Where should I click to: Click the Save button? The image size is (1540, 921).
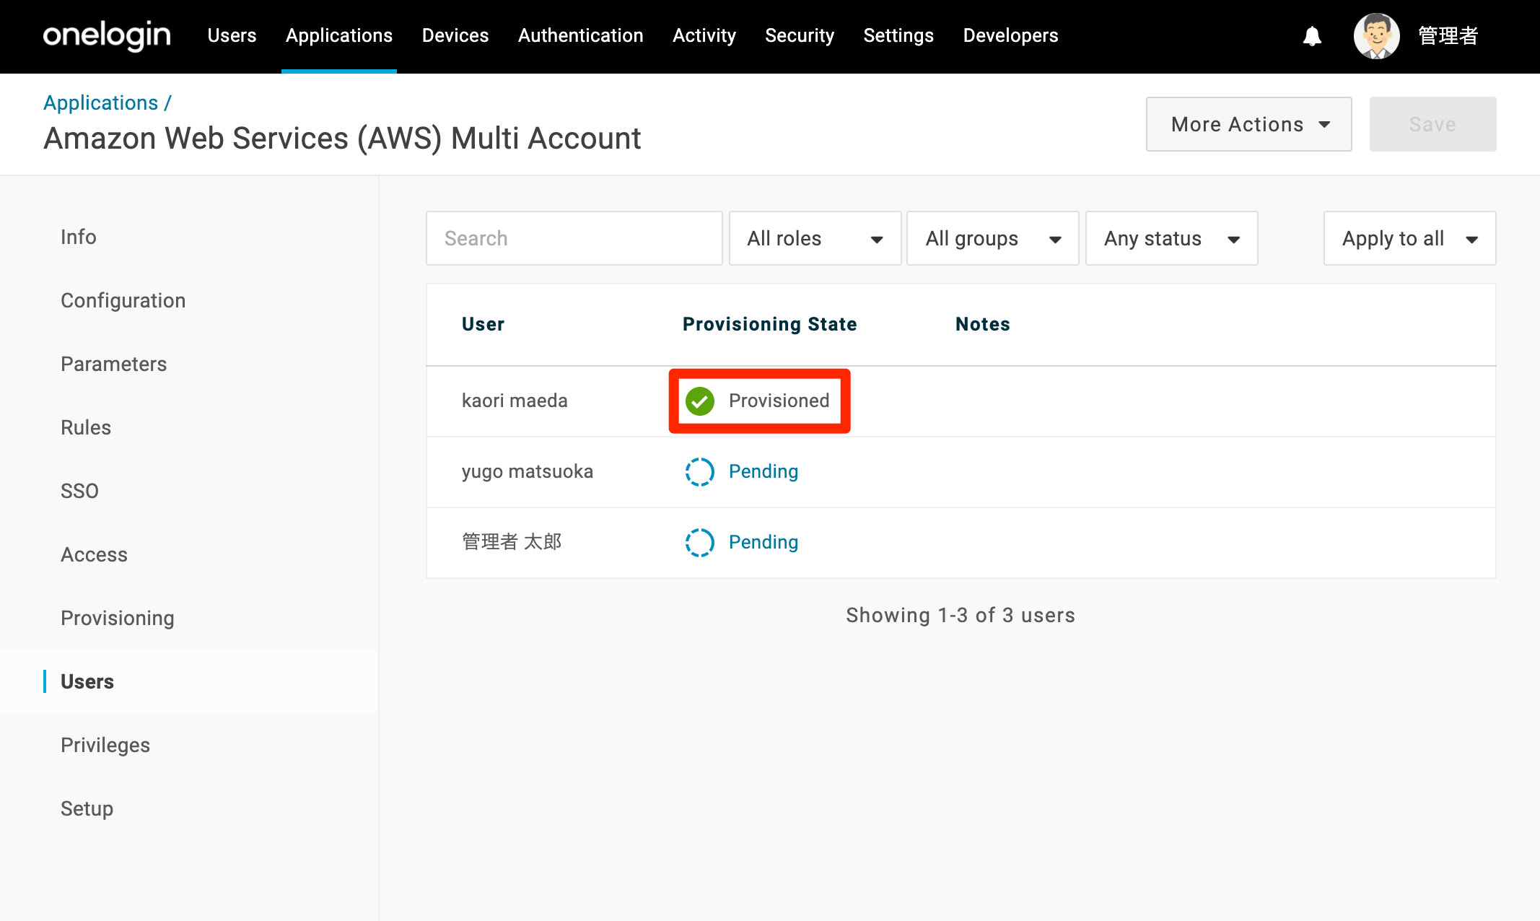point(1432,124)
